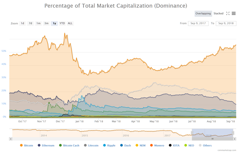
Task: Set zoom range to 1d
Action: coord(23,24)
